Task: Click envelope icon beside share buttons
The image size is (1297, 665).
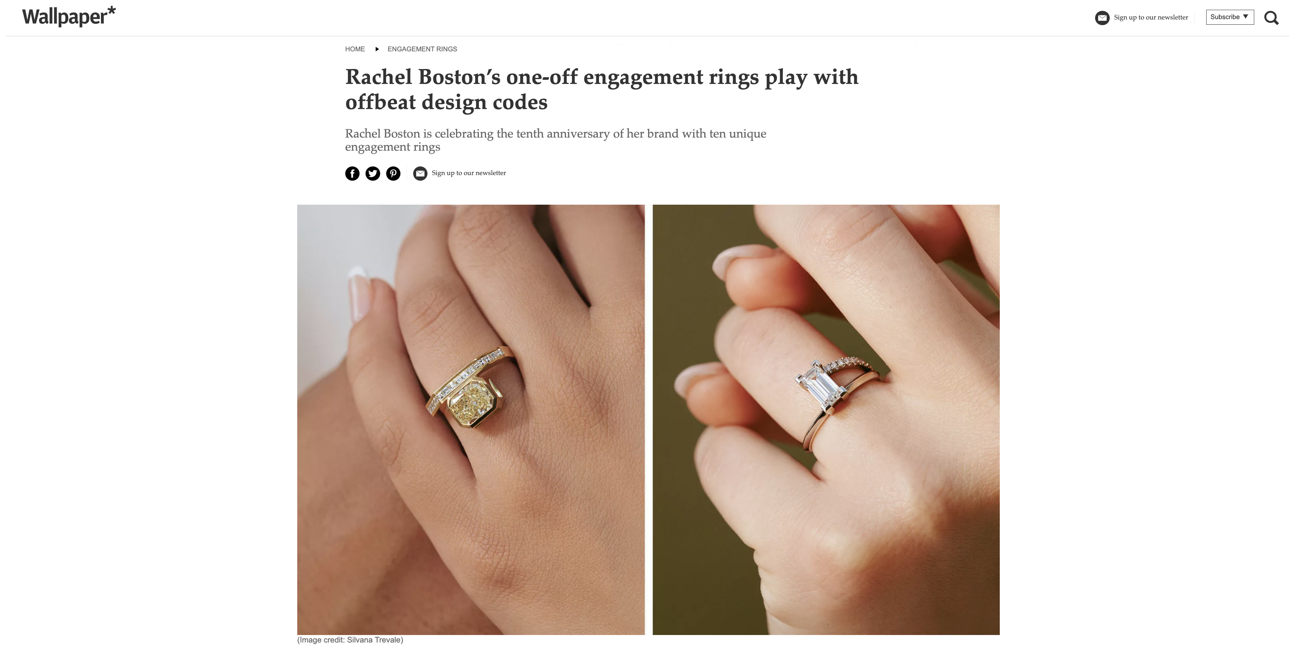Action: point(420,174)
